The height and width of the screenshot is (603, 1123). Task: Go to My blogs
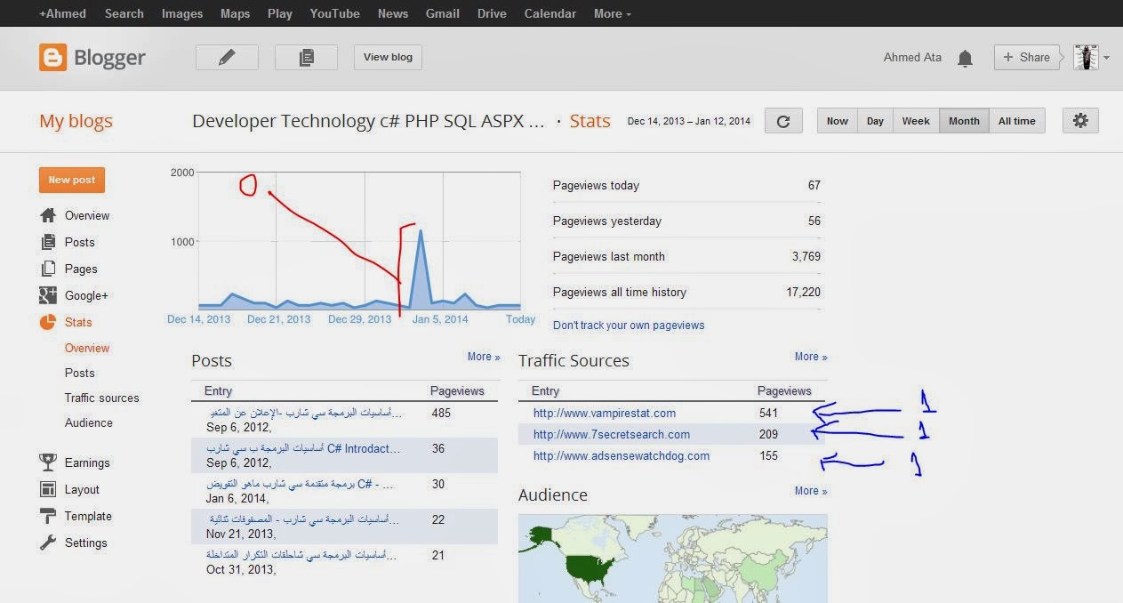[x=76, y=122]
